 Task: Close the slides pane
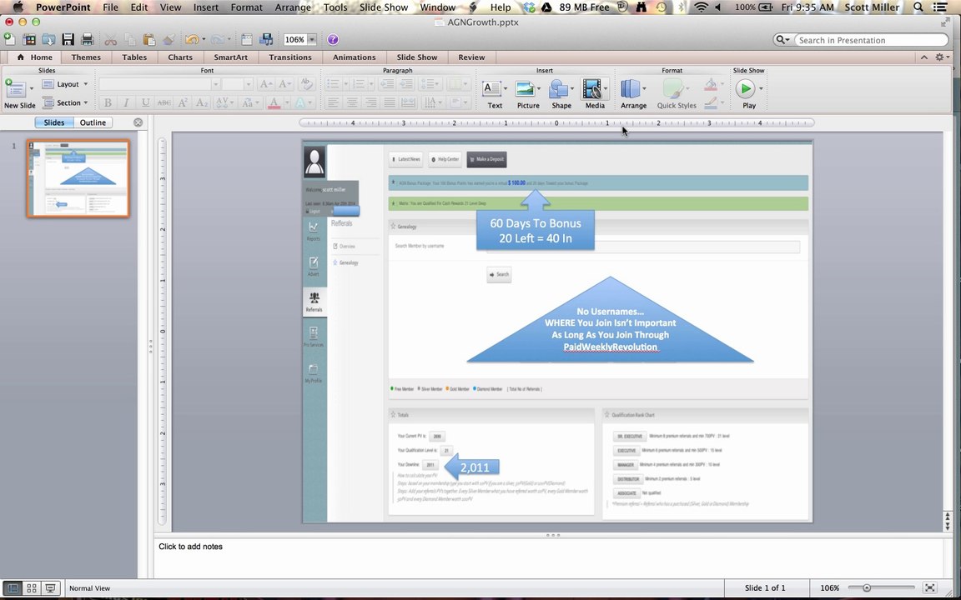[x=138, y=122]
